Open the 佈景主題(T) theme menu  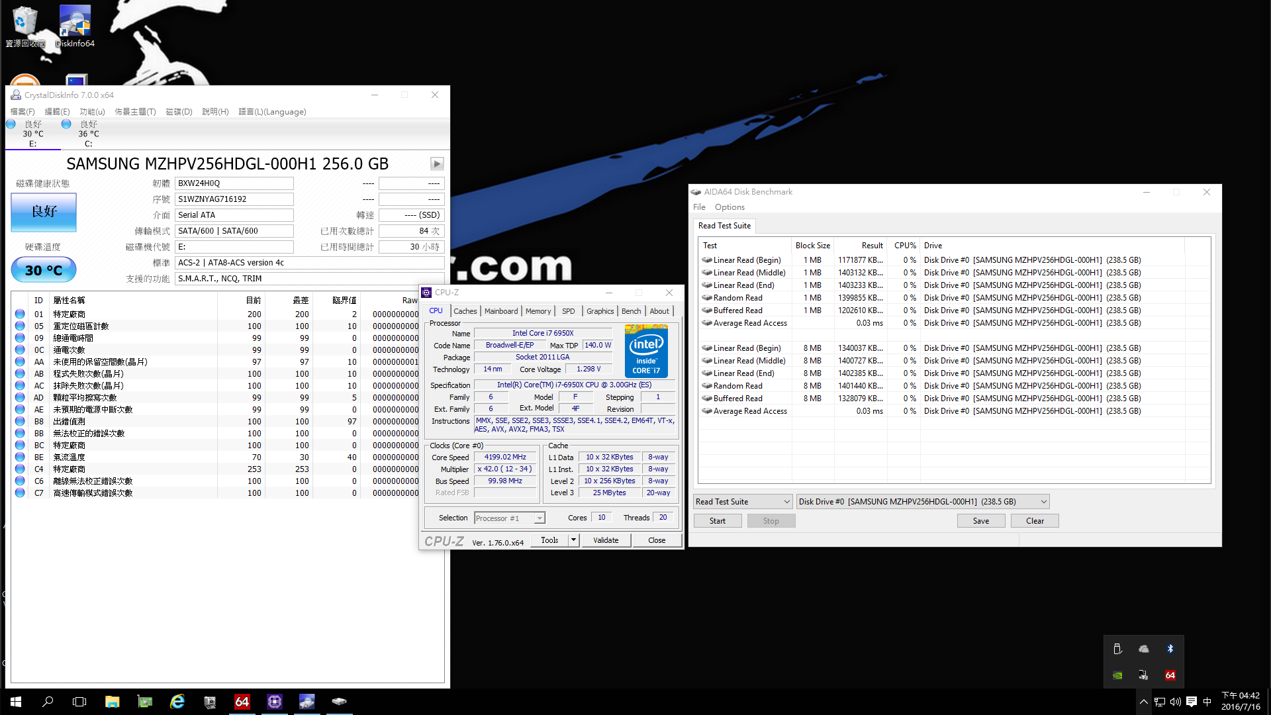coord(135,112)
